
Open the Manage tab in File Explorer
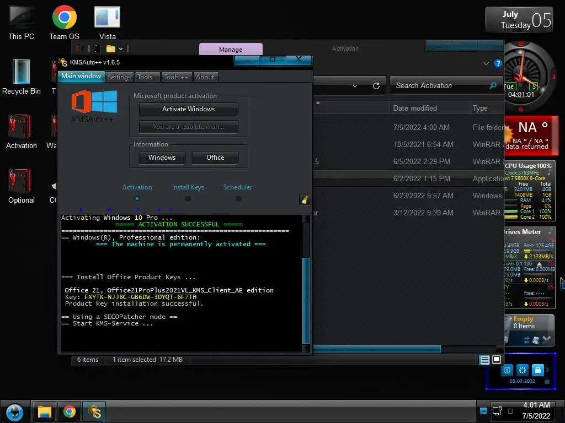(231, 49)
